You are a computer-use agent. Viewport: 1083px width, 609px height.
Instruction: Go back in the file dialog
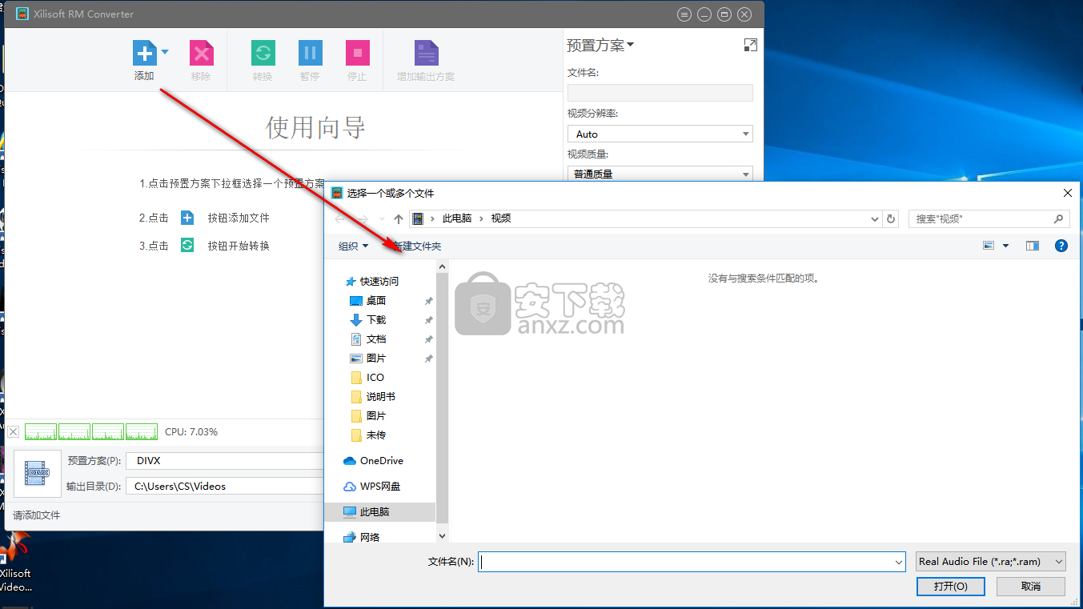[341, 218]
